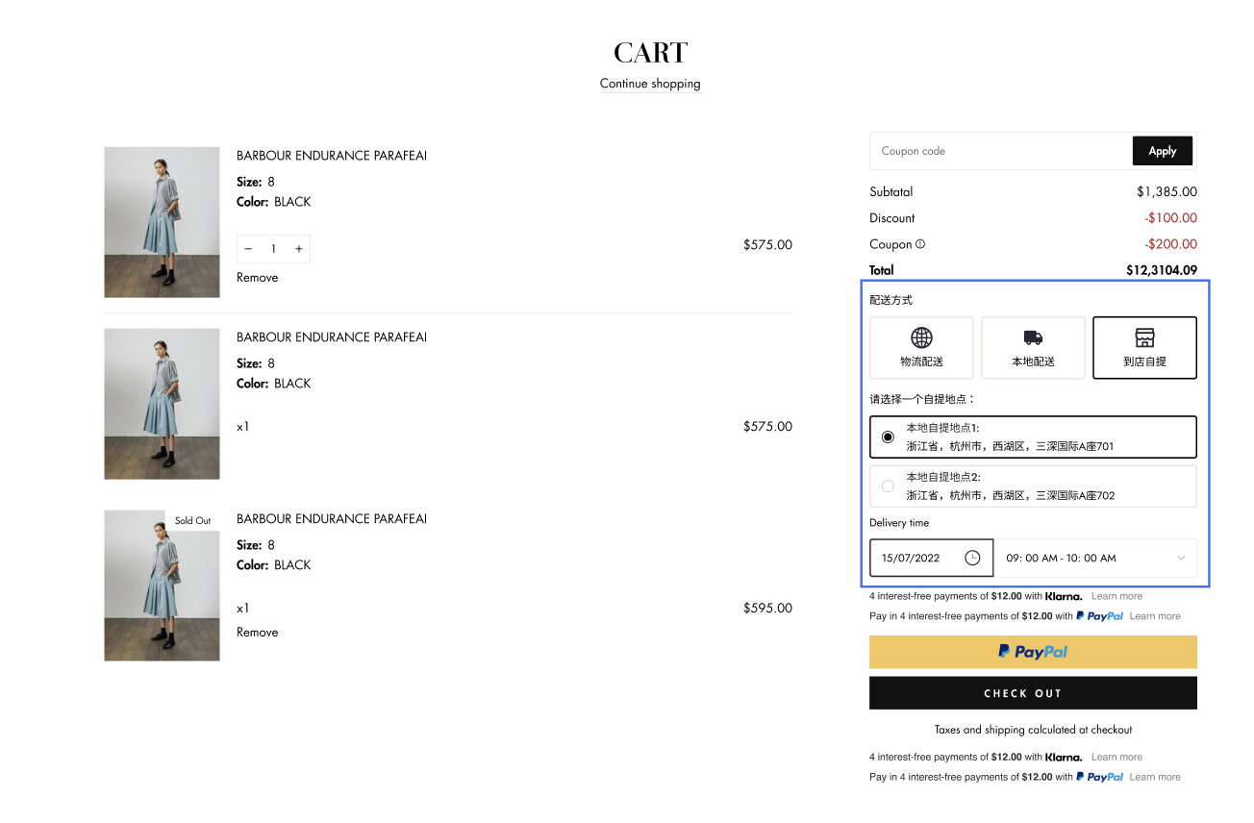The width and height of the screenshot is (1254, 823).
Task: Click the Continue shopping link
Action: click(650, 84)
